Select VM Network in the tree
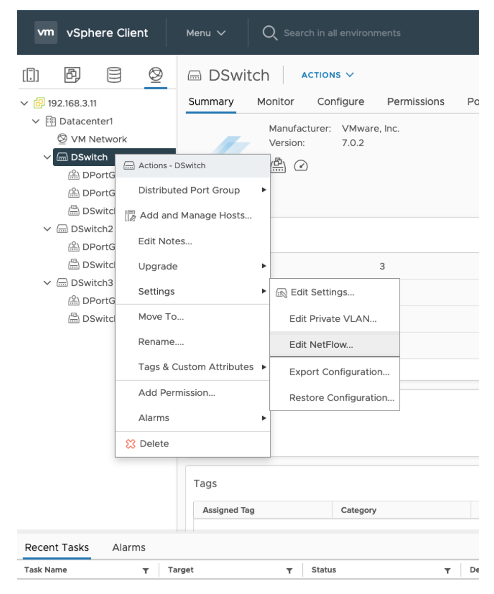The width and height of the screenshot is (494, 594). point(98,139)
